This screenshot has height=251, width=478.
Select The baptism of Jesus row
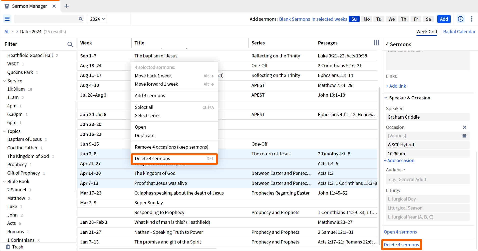point(227,56)
